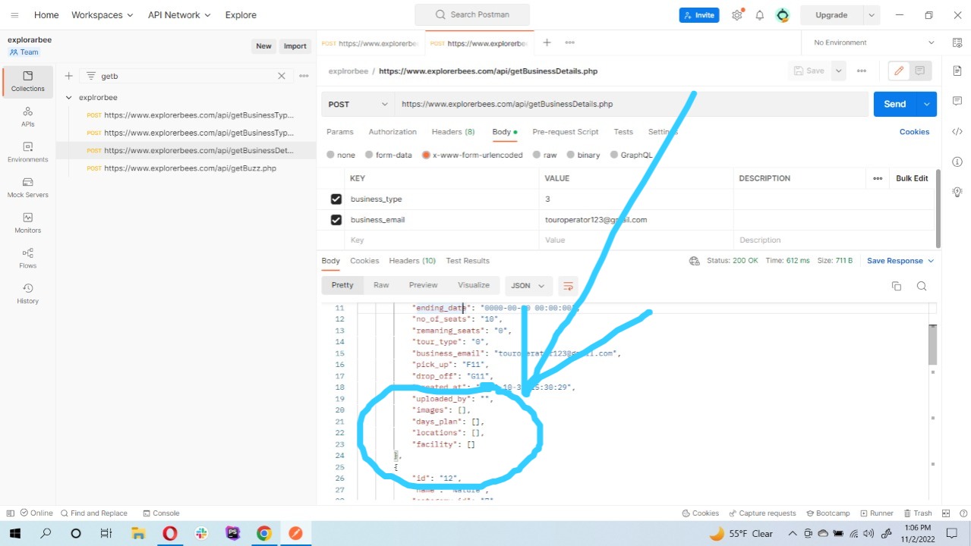Open a new request tab with plus

point(547,42)
